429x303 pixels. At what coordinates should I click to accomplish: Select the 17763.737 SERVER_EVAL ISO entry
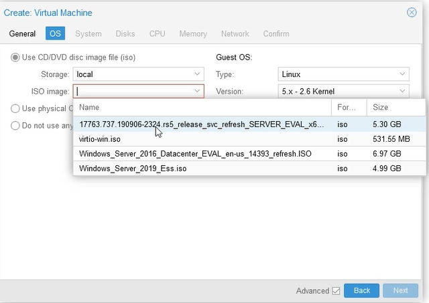[x=201, y=124]
